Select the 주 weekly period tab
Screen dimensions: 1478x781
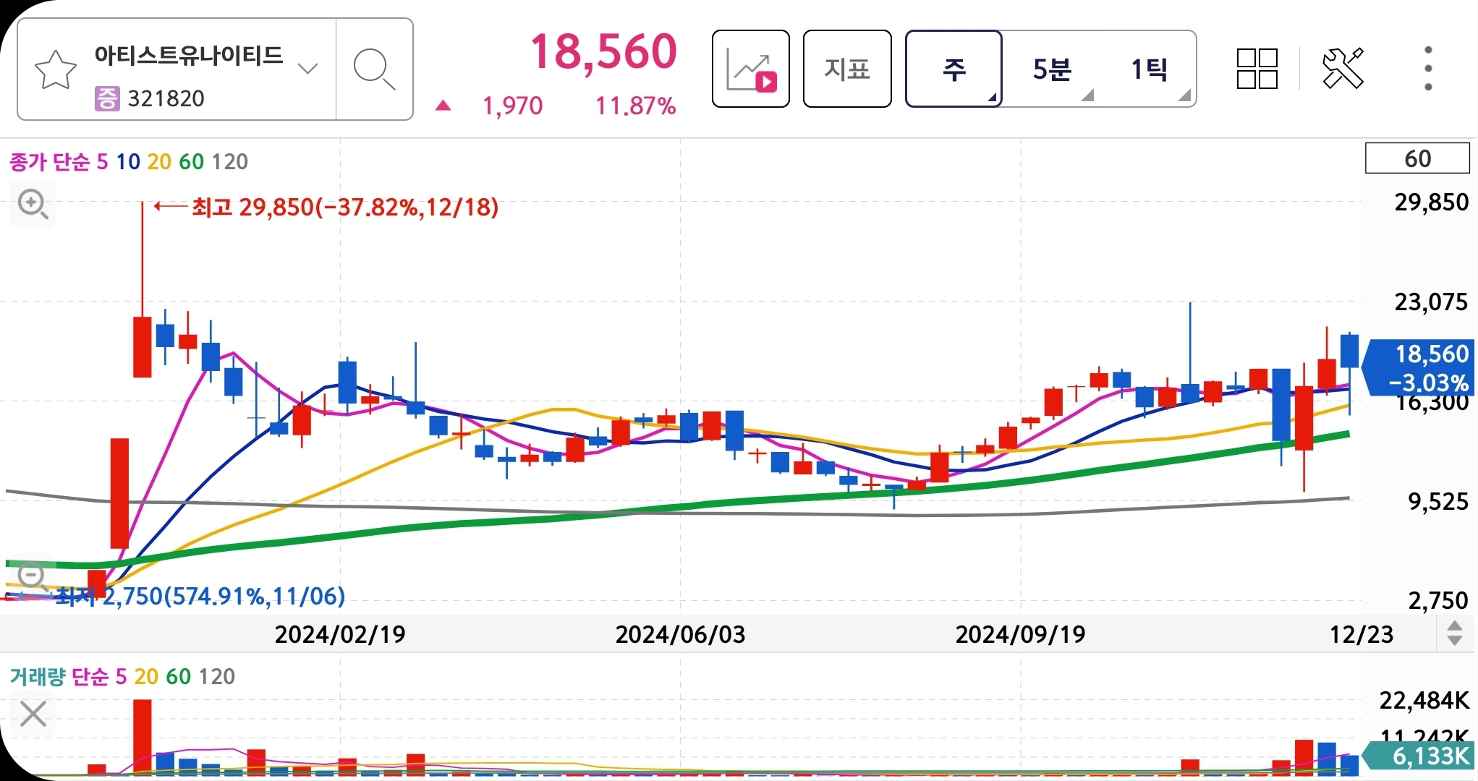point(954,69)
